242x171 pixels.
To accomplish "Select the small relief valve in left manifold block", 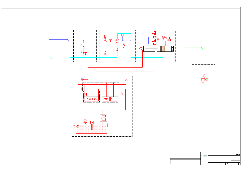I will point(86,94).
